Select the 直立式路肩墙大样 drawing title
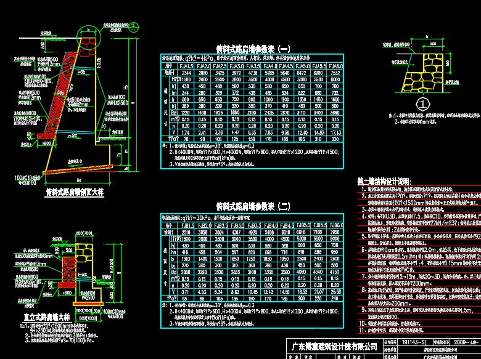The height and width of the screenshot is (359, 481). coord(47,317)
